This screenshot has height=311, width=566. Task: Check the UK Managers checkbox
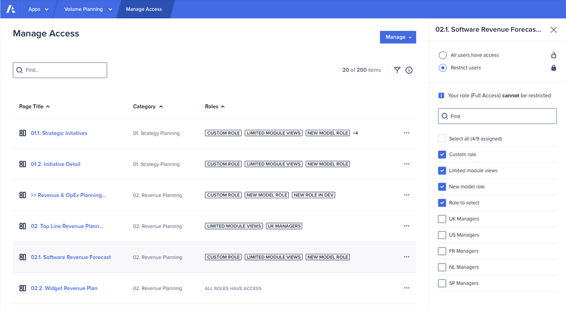coord(442,219)
